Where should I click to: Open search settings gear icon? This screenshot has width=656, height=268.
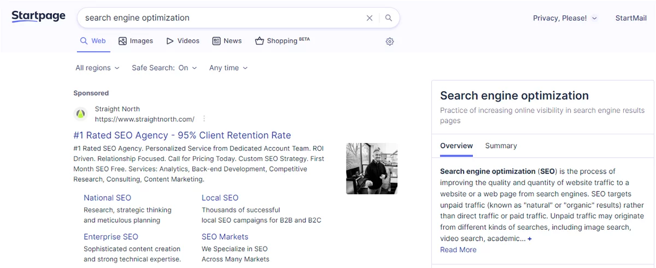390,41
